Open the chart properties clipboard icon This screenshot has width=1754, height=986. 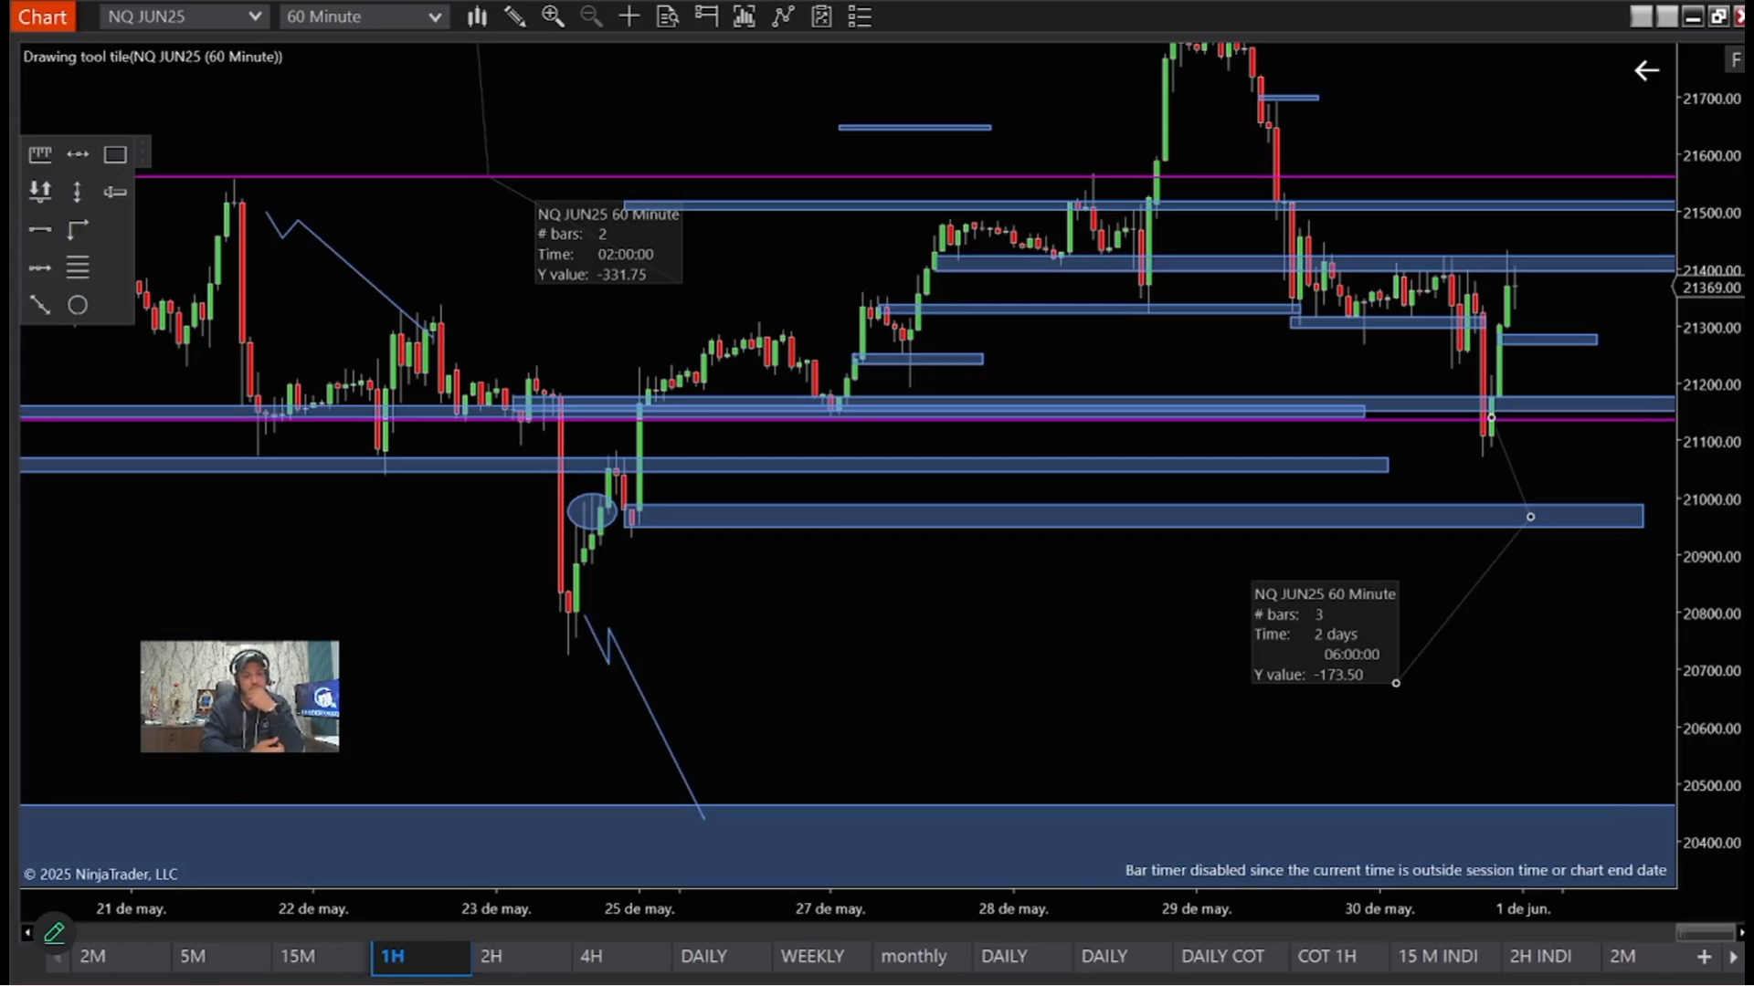[x=821, y=16]
